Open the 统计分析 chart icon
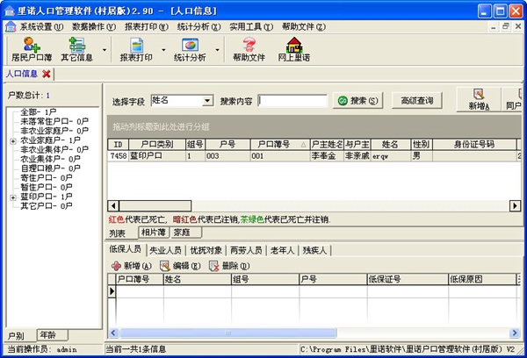 [x=190, y=49]
